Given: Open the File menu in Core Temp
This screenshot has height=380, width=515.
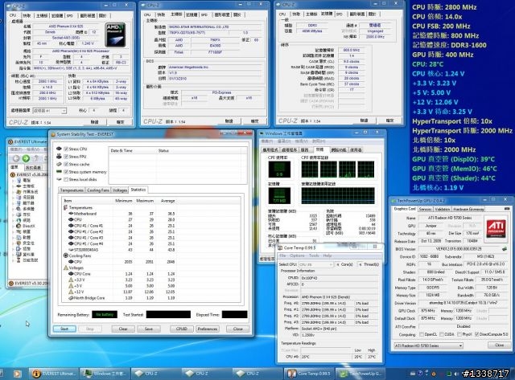Looking at the screenshot, I should [x=282, y=255].
